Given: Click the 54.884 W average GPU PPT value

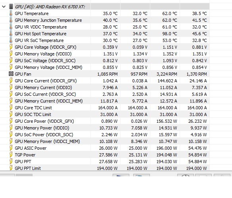Looking at the screenshot, I should (x=197, y=162).
